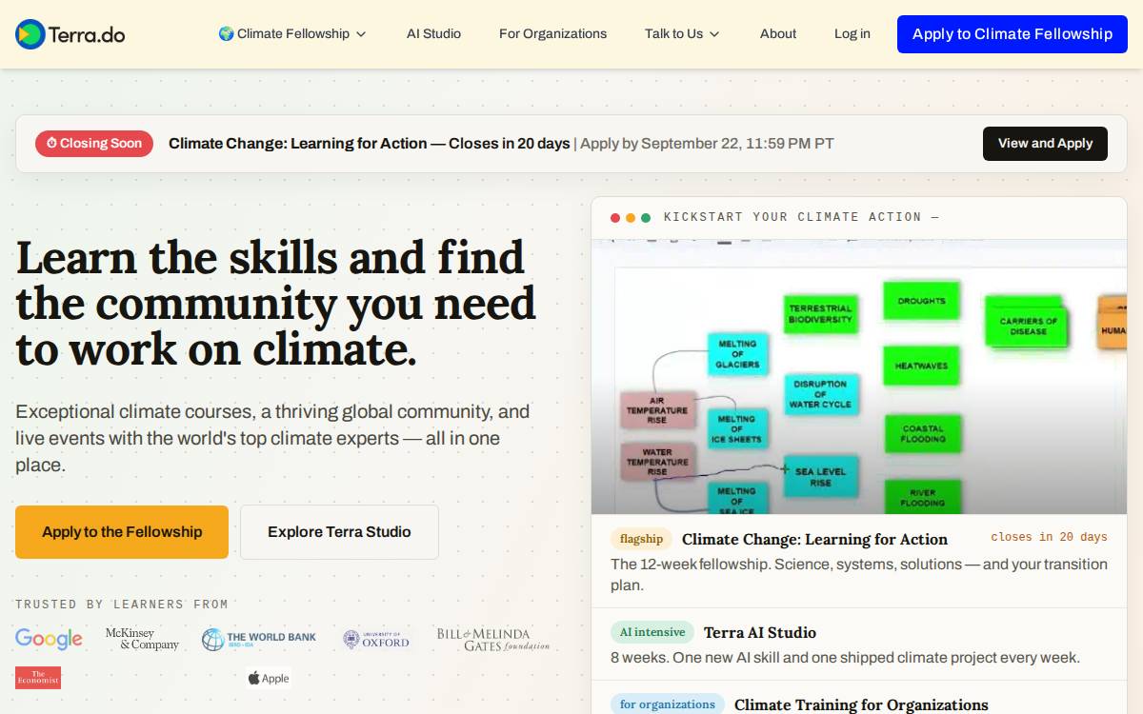Click the climate systems diagram video thumbnail
The height and width of the screenshot is (714, 1143).
[x=859, y=377]
